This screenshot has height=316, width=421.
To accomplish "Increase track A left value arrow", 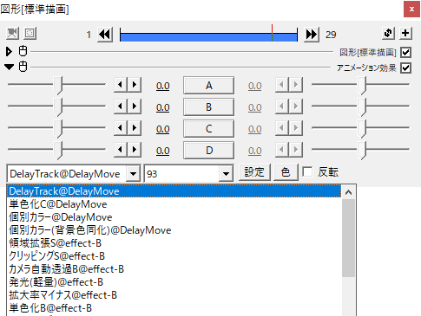I will (x=135, y=85).
